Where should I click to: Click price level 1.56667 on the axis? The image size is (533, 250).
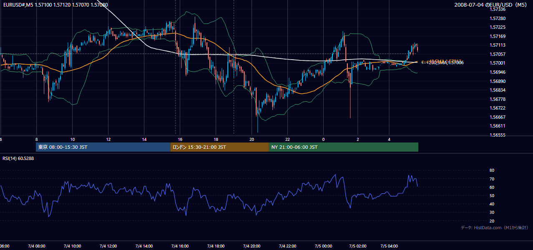click(x=497, y=117)
